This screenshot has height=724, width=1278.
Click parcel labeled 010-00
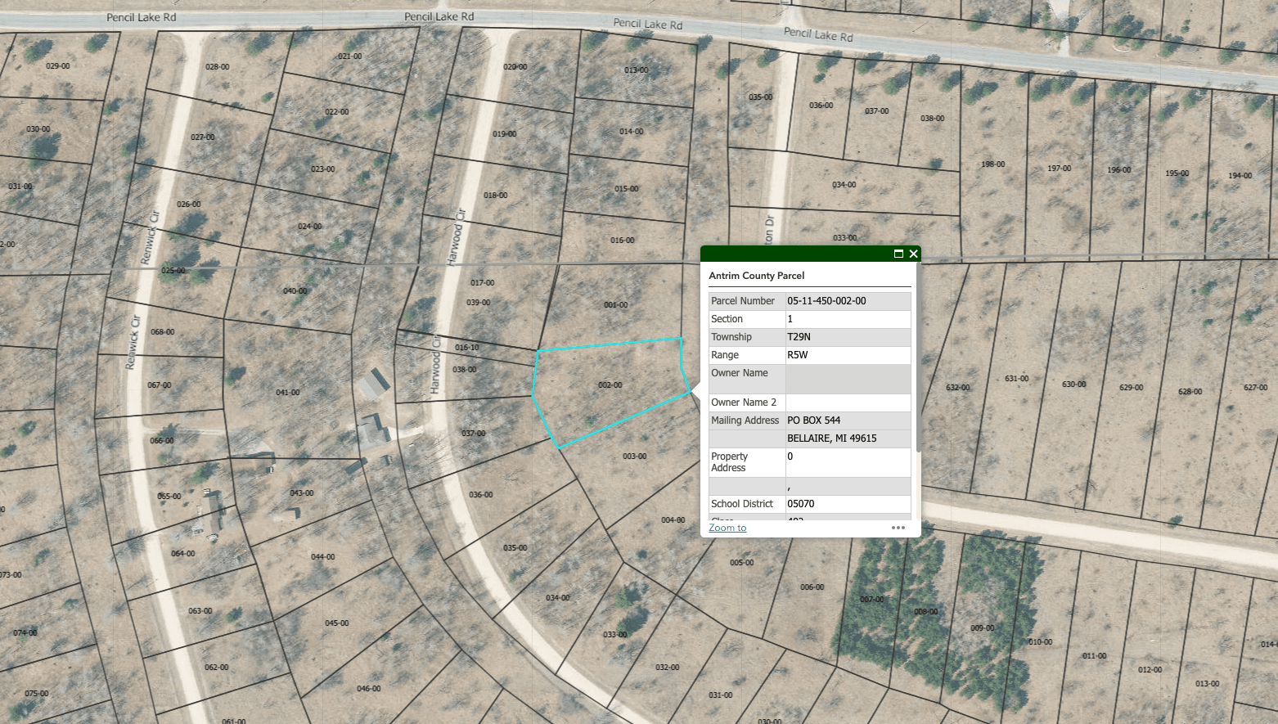tap(1040, 642)
